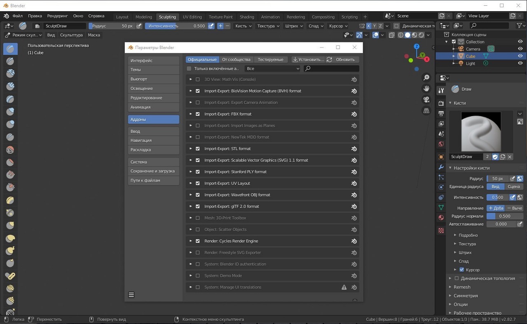This screenshot has height=324, width=527.
Task: Click the camera view icon in viewport
Action: (x=426, y=100)
